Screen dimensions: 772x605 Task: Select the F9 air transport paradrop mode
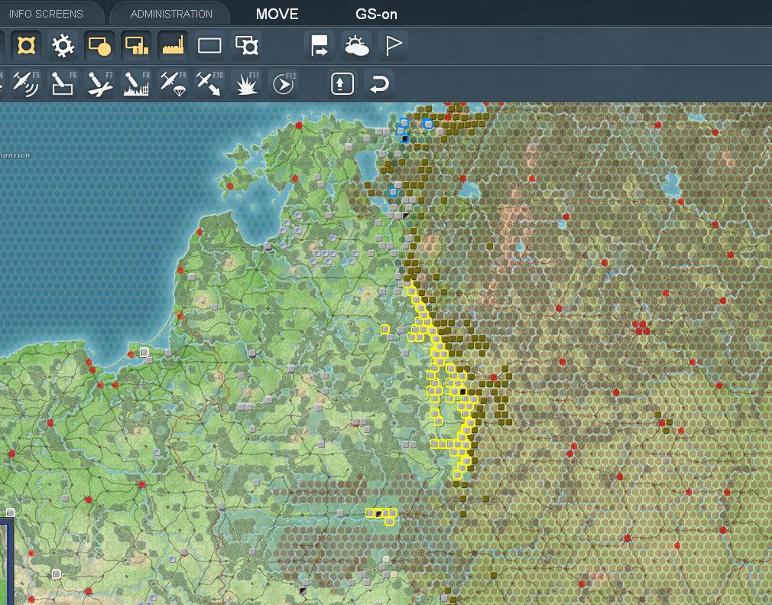[x=173, y=84]
